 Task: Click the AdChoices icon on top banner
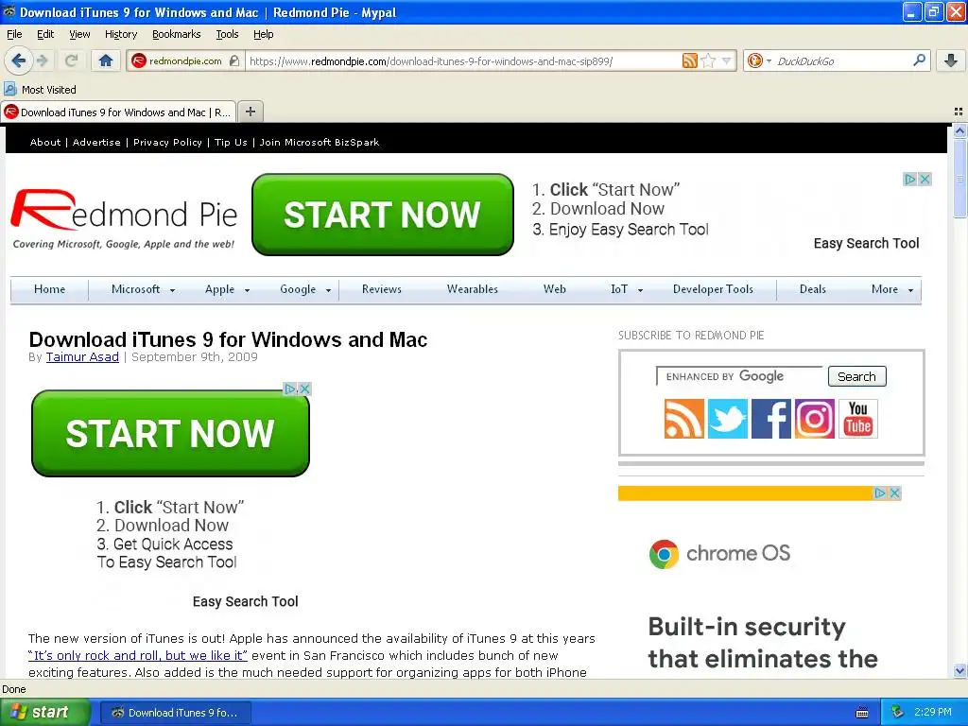(x=910, y=179)
